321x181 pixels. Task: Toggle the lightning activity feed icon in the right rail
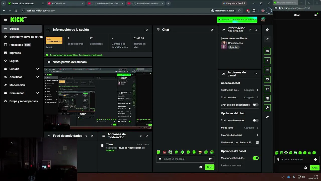(267, 61)
